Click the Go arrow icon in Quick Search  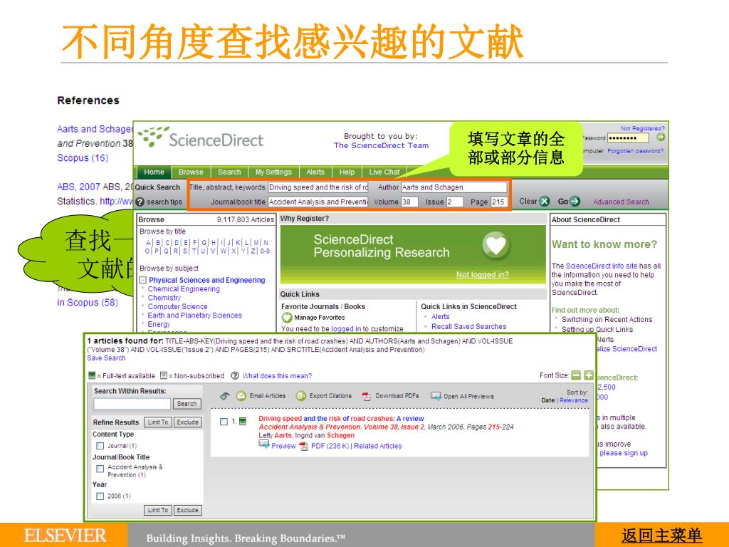[575, 202]
